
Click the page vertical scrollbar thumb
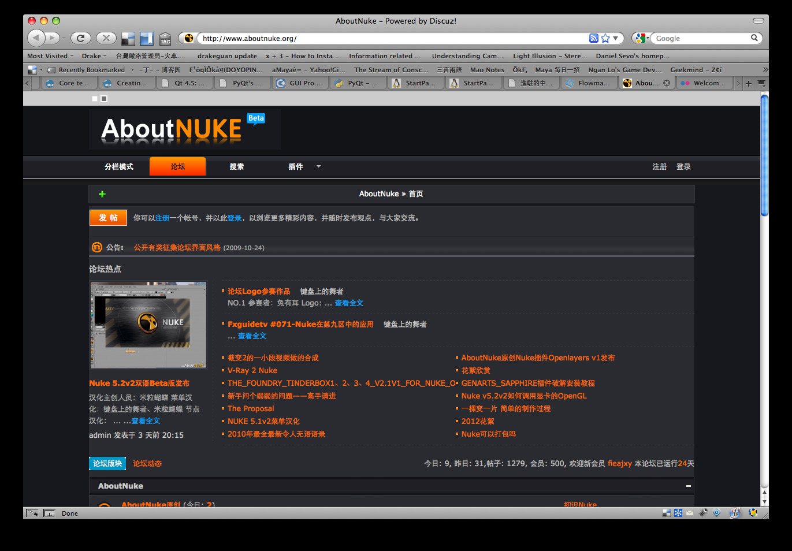pos(764,155)
